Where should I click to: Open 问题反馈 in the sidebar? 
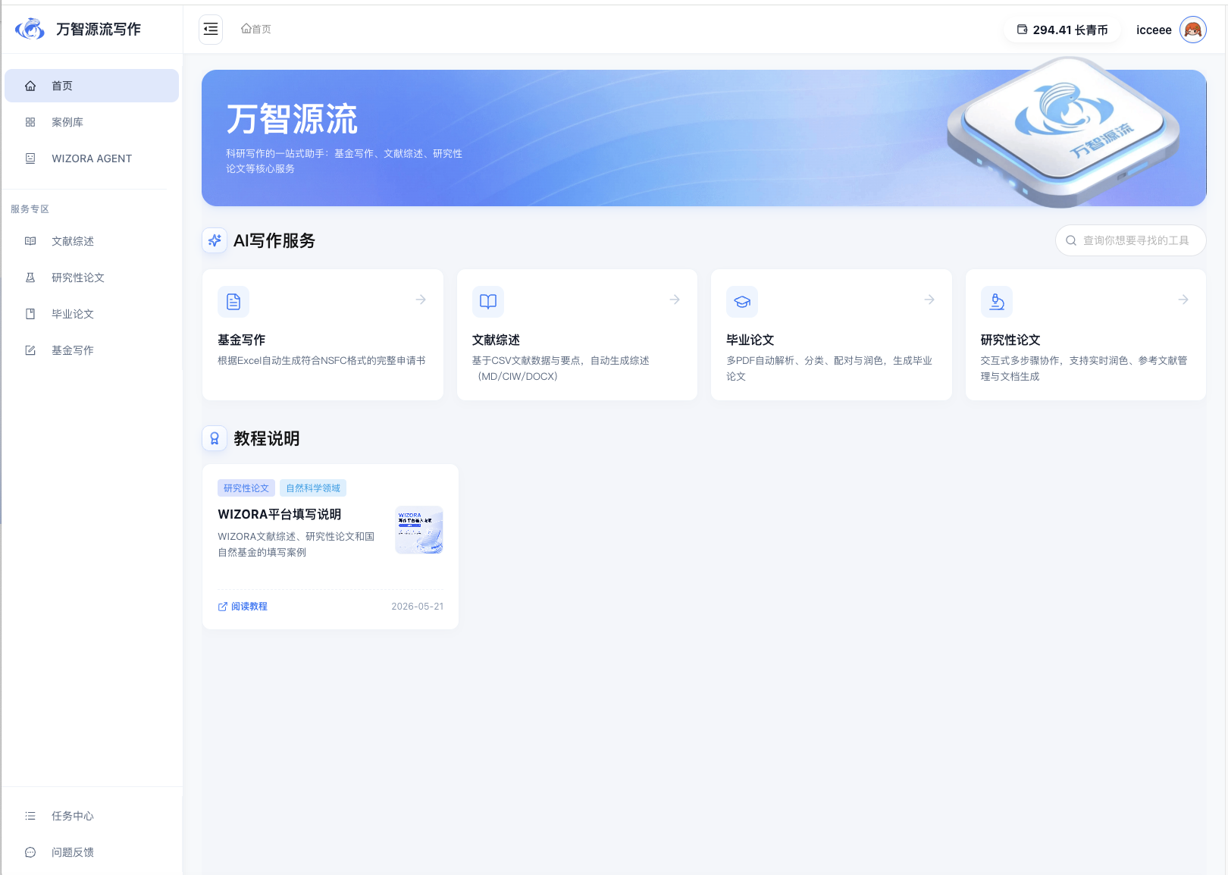(x=92, y=852)
